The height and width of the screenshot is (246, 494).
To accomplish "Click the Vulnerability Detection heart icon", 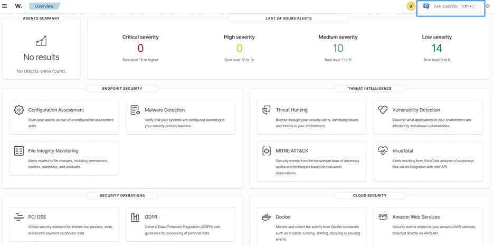I will tap(384, 110).
